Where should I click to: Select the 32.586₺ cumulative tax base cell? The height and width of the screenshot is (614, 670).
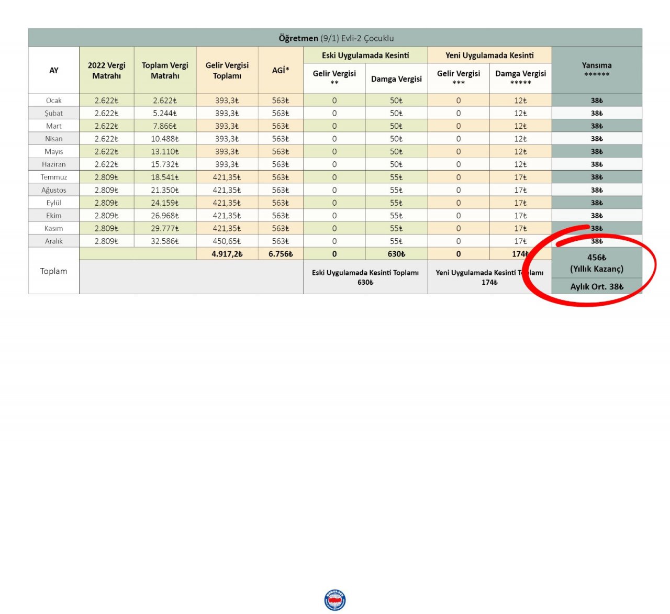coord(165,241)
